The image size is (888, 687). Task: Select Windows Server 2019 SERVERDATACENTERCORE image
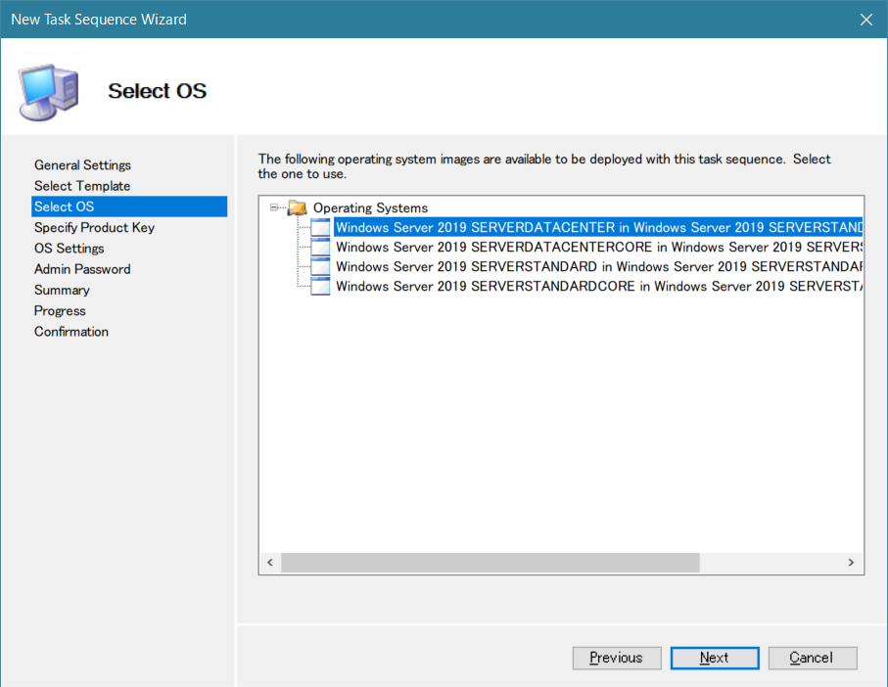(599, 247)
